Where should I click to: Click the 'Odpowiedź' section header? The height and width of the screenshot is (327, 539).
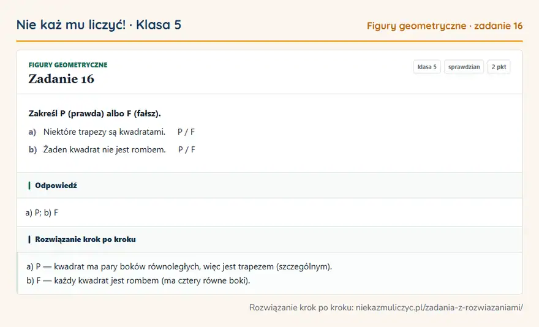click(269, 186)
